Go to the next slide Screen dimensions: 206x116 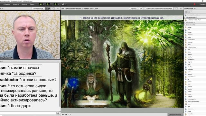coord(66,115)
